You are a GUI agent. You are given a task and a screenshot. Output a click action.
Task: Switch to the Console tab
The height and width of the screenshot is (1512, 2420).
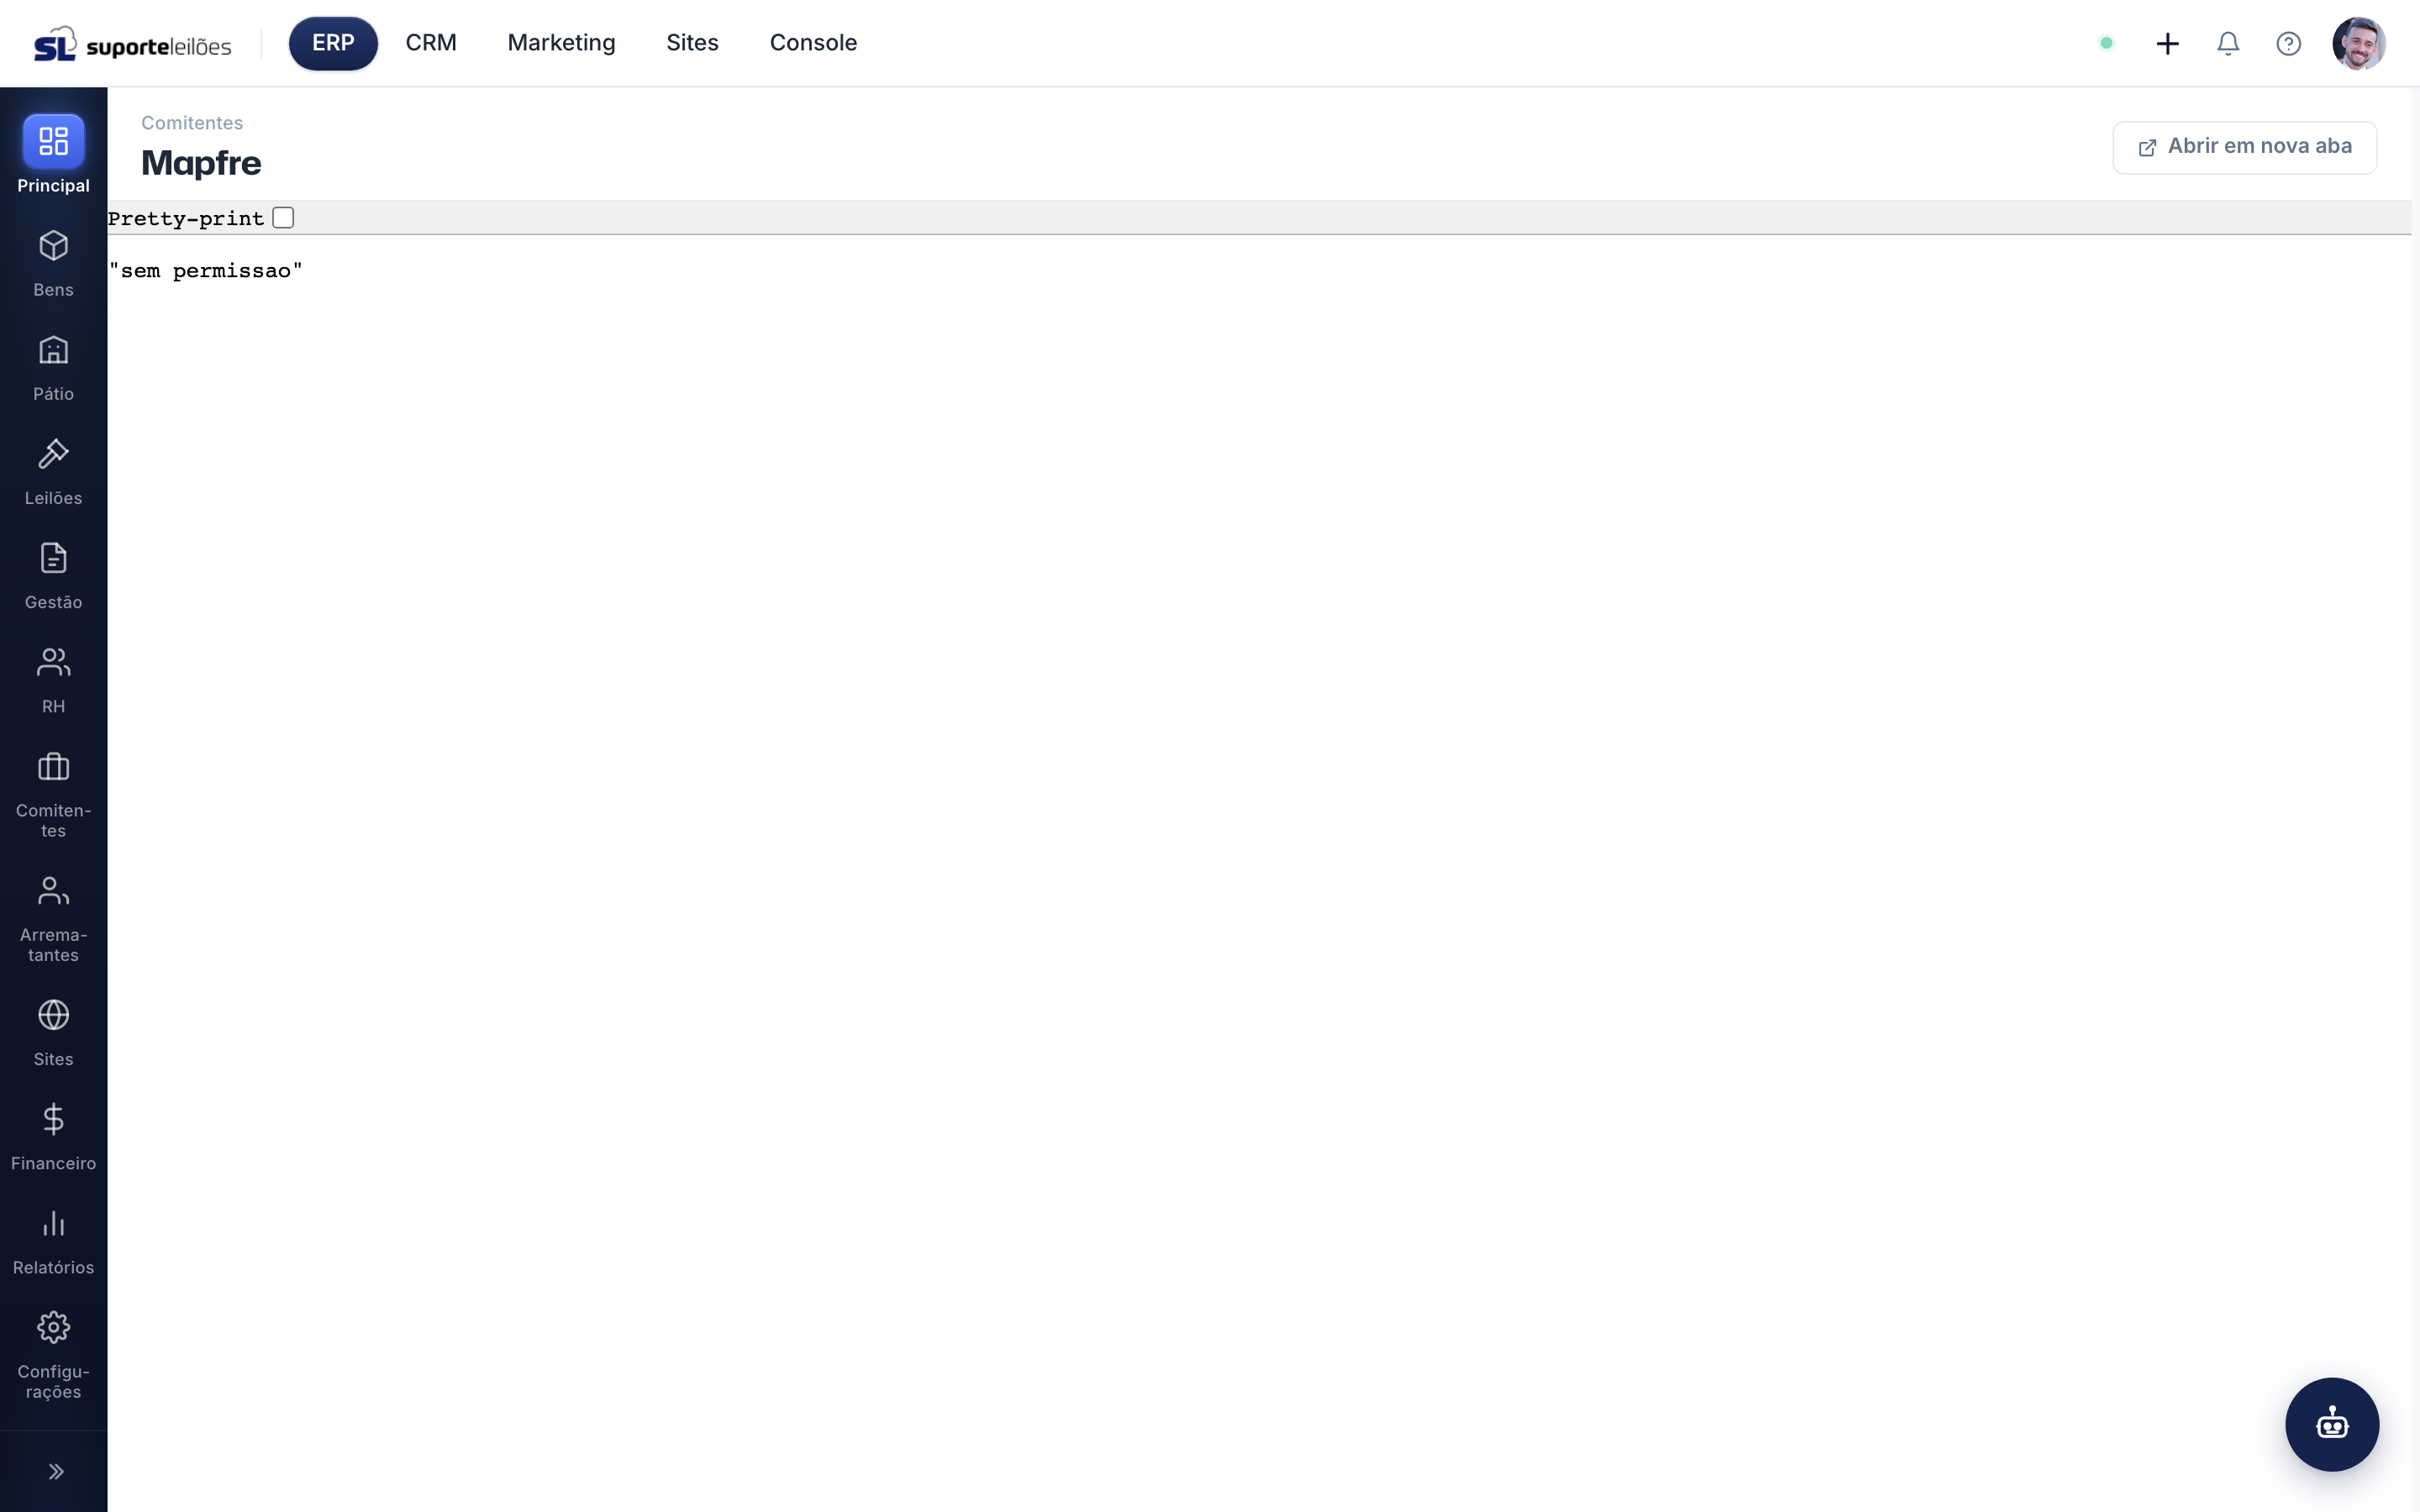[813, 43]
